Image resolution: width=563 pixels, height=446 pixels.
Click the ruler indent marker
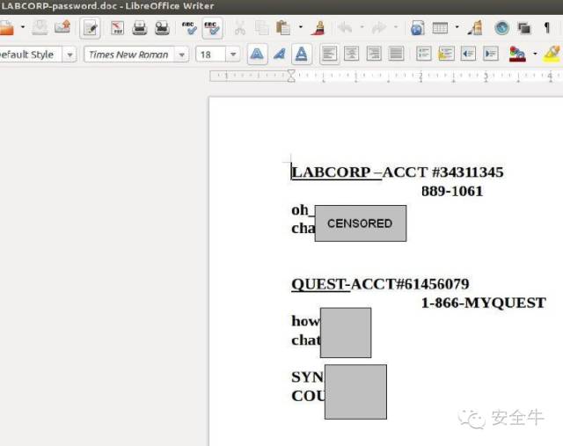point(291,76)
